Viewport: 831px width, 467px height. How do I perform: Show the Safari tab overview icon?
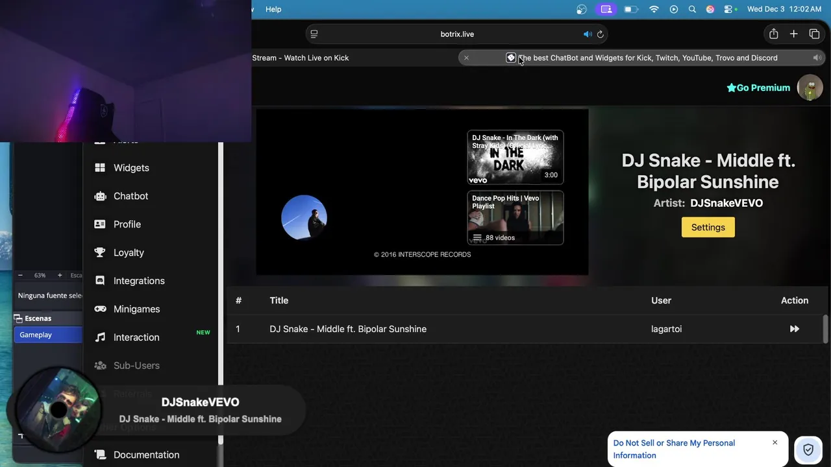tap(814, 34)
